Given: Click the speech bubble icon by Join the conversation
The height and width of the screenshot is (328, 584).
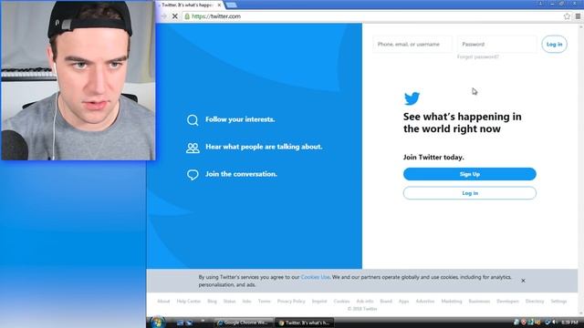Looking at the screenshot, I should coord(193,175).
